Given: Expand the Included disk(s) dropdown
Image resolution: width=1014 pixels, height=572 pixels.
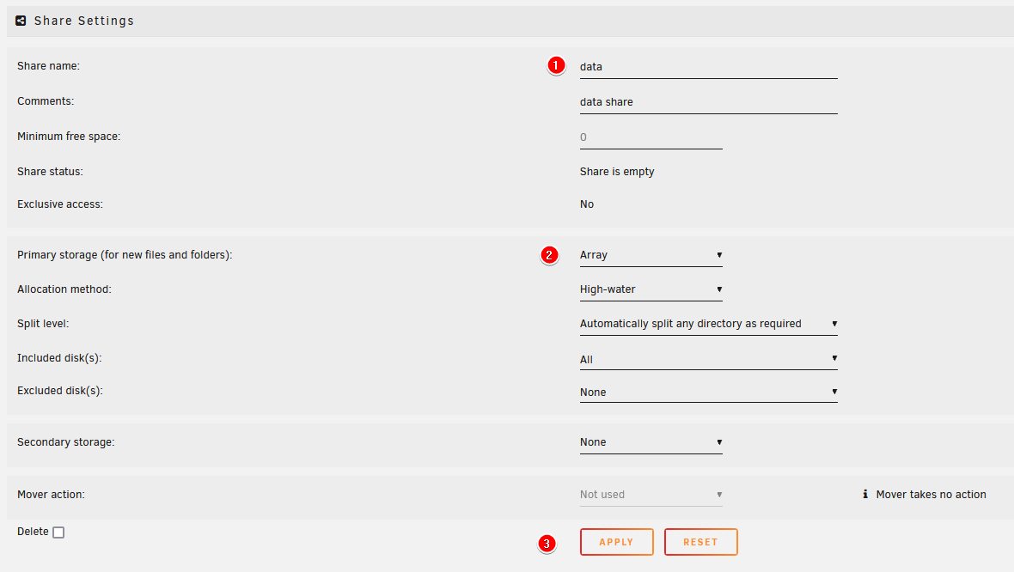Looking at the screenshot, I should pyautogui.click(x=708, y=359).
